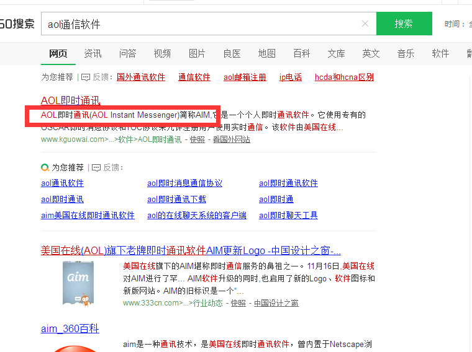
Task: Open suggested search aol邮箱注册
Action: point(245,77)
